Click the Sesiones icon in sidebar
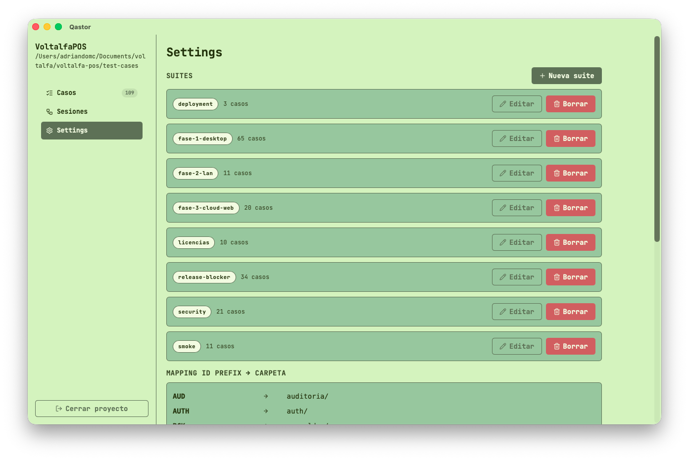Viewport: 689px width, 461px height. (x=49, y=112)
